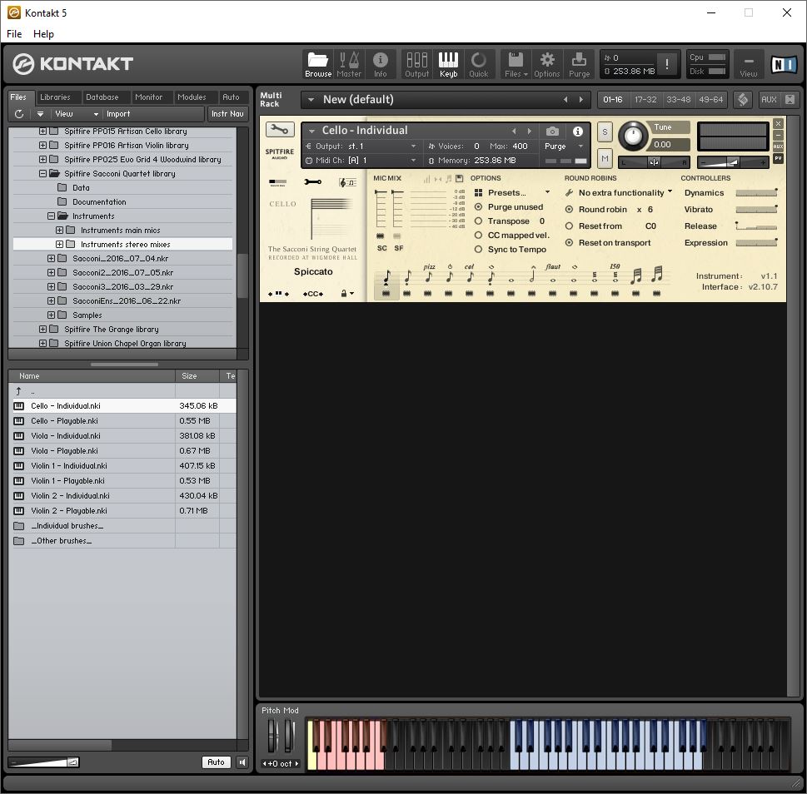The height and width of the screenshot is (794, 807).
Task: Enable the Reset from option
Action: click(569, 226)
